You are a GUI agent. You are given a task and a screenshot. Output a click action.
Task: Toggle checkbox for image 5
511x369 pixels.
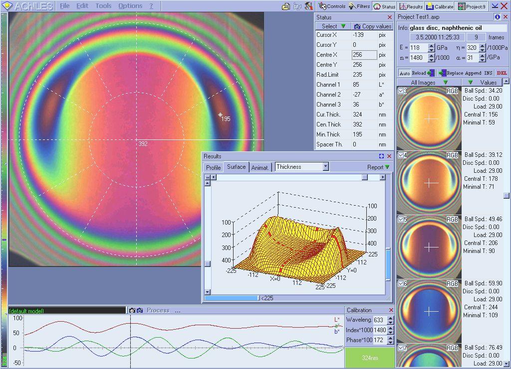tap(401, 220)
